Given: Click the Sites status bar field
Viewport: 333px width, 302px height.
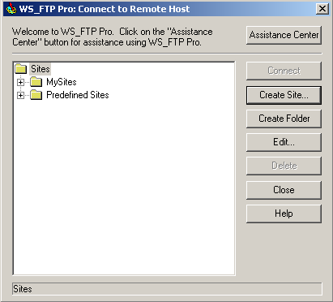Looking at the screenshot, I should point(167,289).
